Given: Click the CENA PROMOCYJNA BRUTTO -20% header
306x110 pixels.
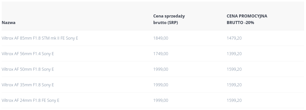Looking at the screenshot, I should [247, 19].
